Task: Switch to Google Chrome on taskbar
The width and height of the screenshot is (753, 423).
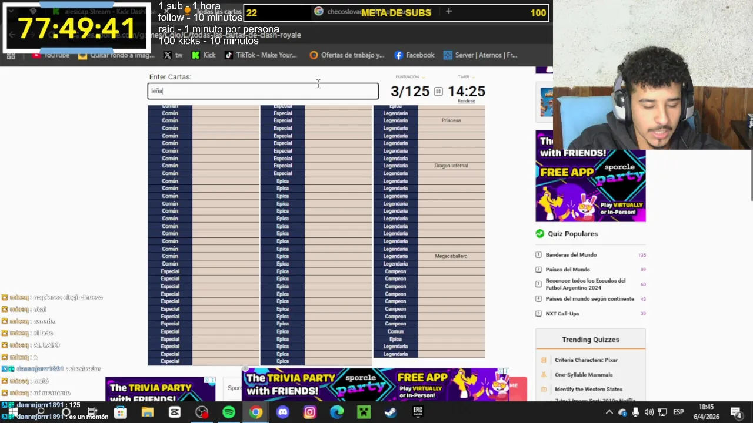Action: tap(256, 412)
